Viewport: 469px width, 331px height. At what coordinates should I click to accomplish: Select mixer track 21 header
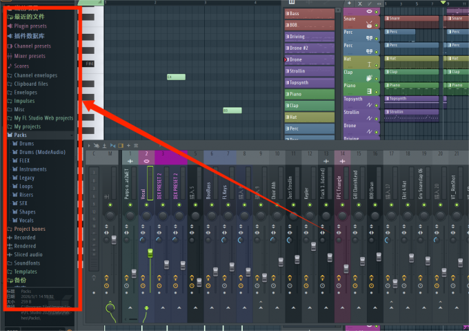click(457, 158)
